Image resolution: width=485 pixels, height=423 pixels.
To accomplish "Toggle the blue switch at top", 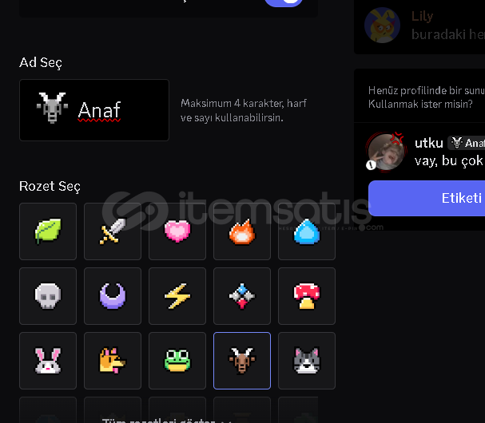I will pyautogui.click(x=284, y=2).
